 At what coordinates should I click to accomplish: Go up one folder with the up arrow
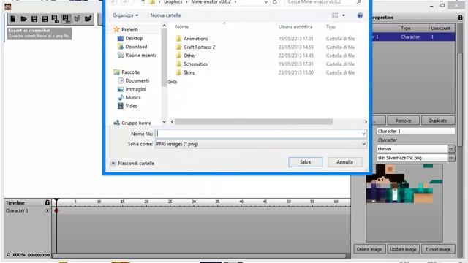[143, 2]
